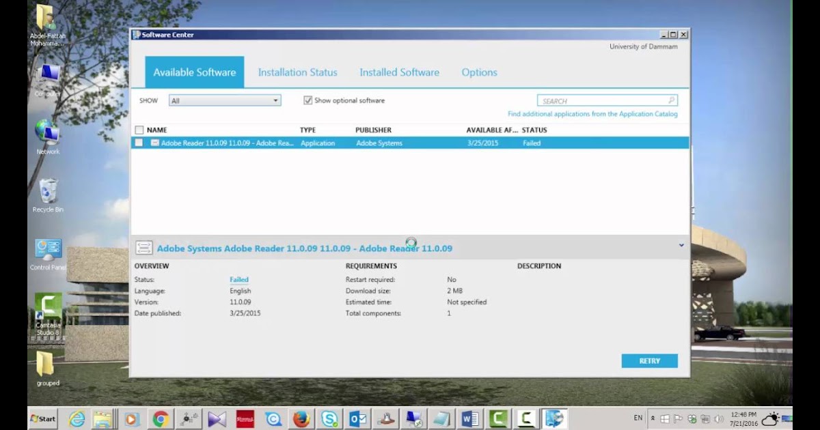Switch to Available Software tab
Image resolution: width=820 pixels, height=430 pixels.
tap(195, 72)
